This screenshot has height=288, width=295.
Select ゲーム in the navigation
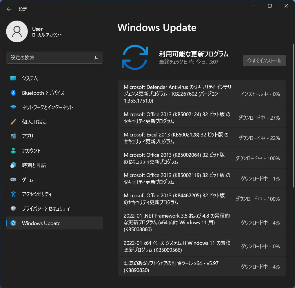point(54,180)
